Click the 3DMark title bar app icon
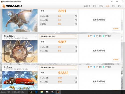Viewport: 125px width, 94px height. pos(2,2)
